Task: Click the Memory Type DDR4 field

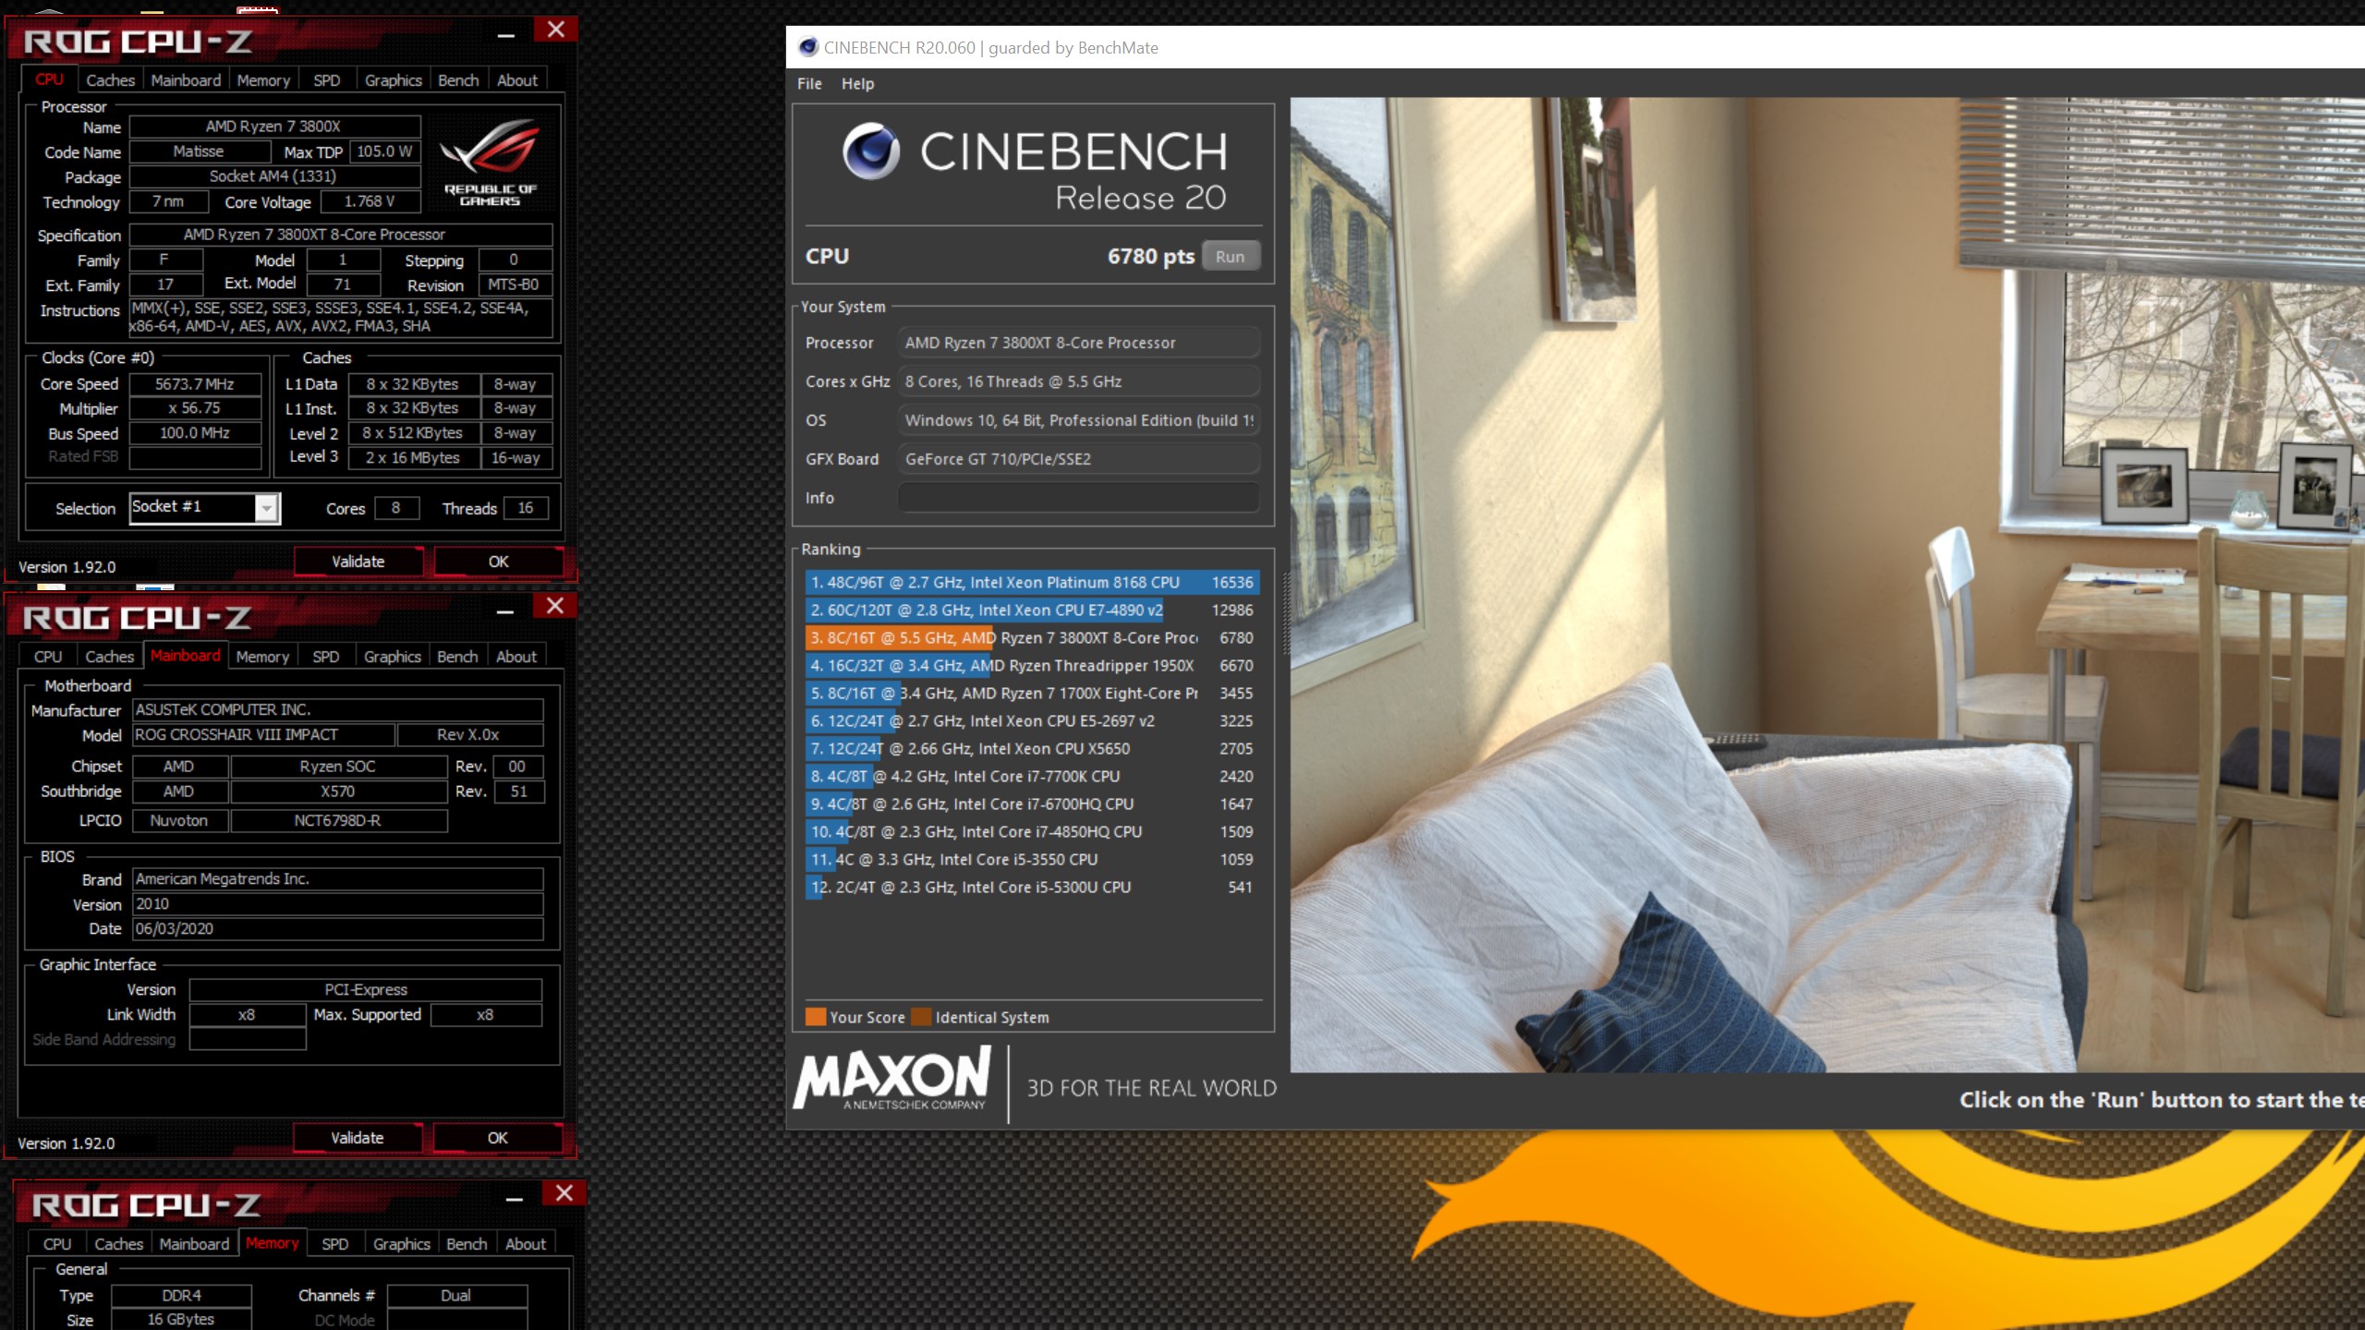Action: [181, 1296]
